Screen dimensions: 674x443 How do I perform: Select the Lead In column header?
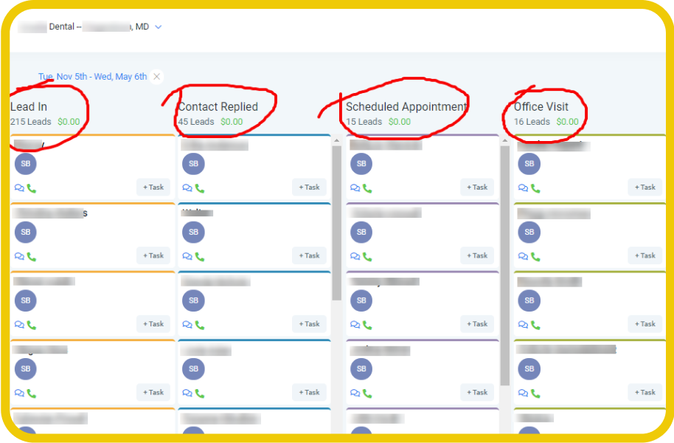(29, 107)
